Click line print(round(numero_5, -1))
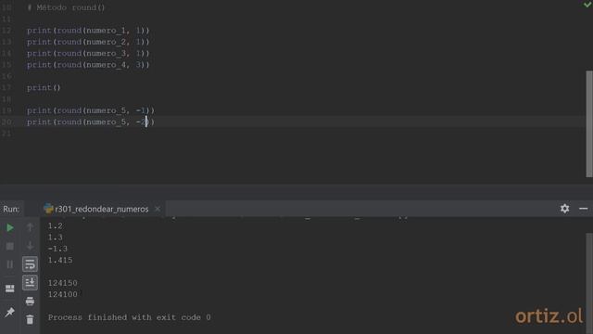The image size is (593, 334). (91, 110)
